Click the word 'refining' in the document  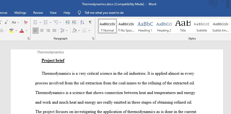tap(154, 83)
